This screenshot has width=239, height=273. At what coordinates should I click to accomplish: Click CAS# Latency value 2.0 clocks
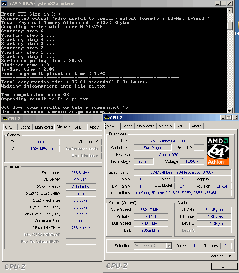[80, 186]
